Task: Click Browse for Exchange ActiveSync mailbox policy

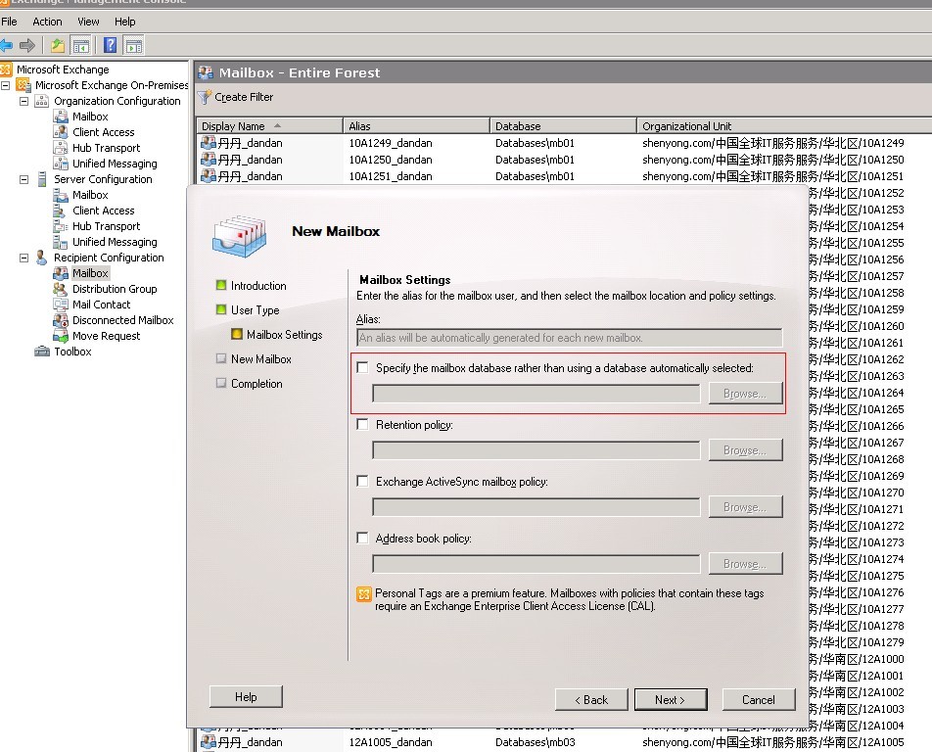Action: click(745, 507)
